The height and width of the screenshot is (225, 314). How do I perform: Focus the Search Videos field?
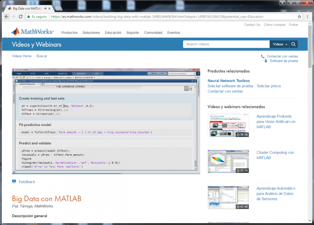[x=226, y=44]
